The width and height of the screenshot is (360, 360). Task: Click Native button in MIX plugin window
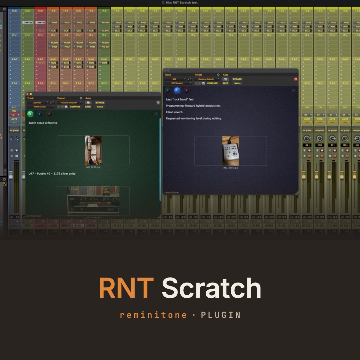[237, 83]
